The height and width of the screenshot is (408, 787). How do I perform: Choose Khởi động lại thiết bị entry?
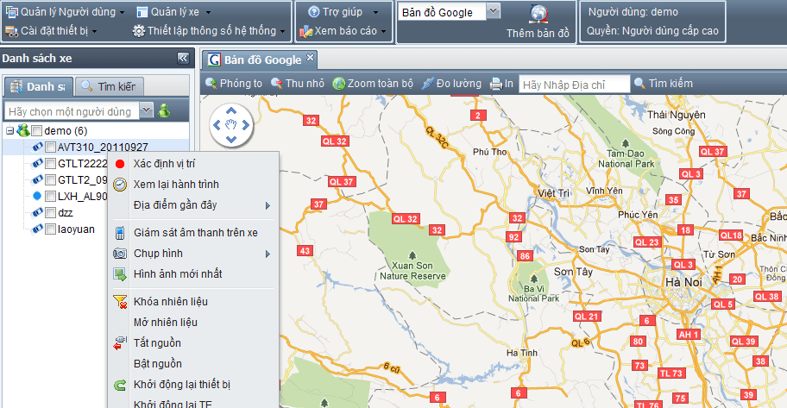[194, 385]
